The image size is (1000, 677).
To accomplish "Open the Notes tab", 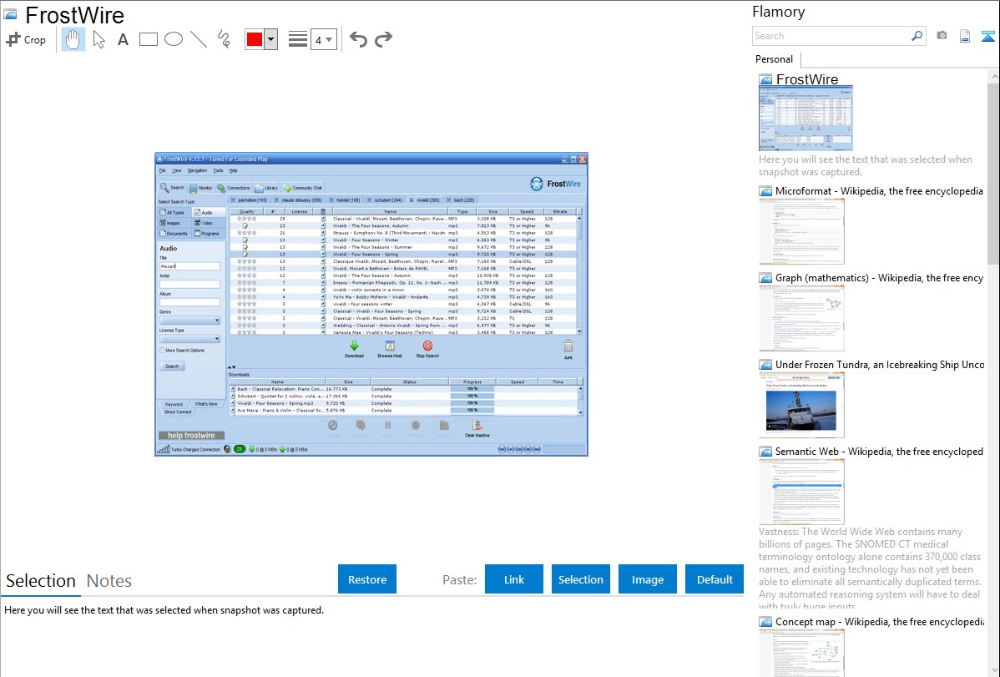I will [x=109, y=581].
